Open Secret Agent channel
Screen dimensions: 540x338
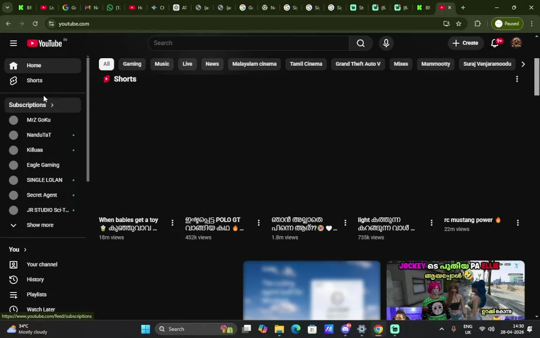coord(43,195)
